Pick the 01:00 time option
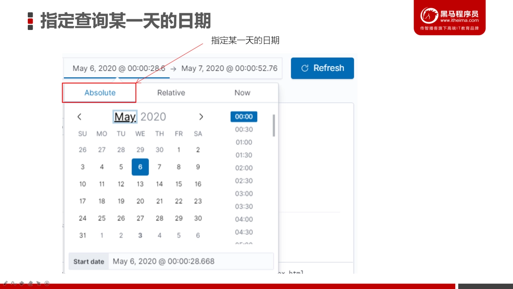The height and width of the screenshot is (289, 513). 244,142
